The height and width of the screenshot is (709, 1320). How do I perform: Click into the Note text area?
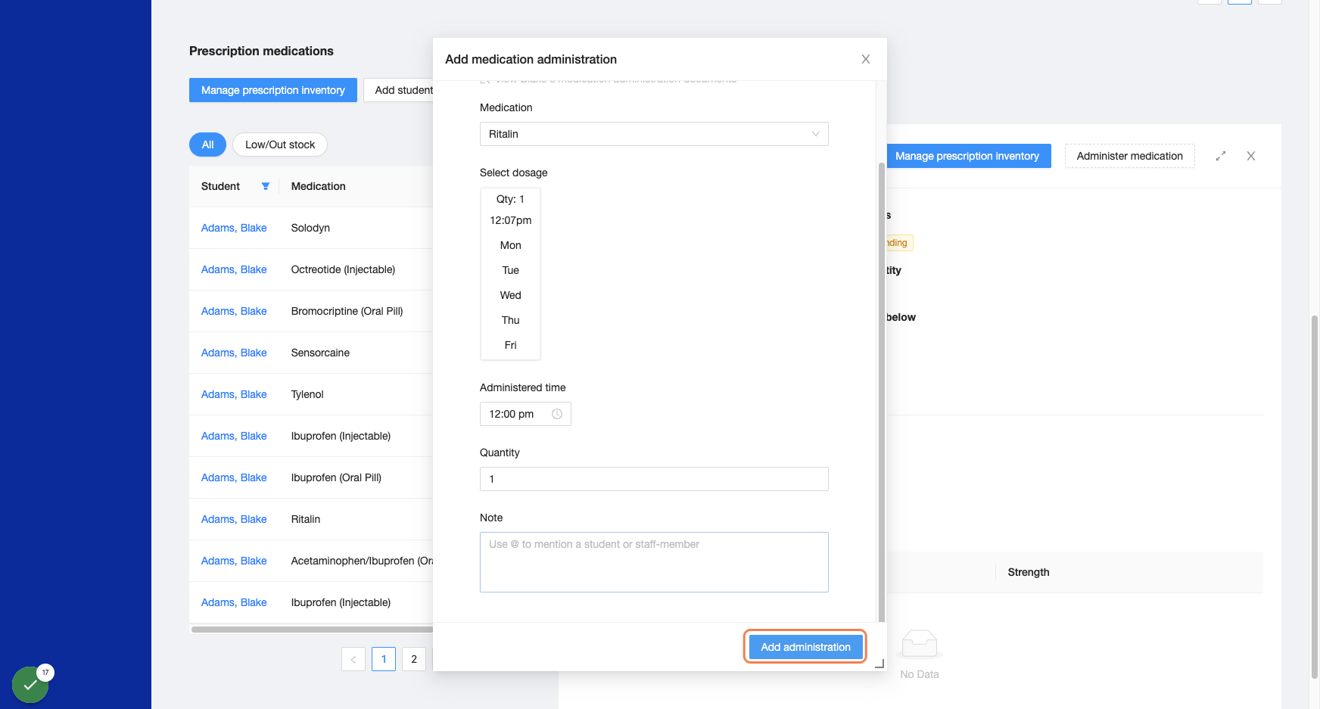[x=654, y=562]
